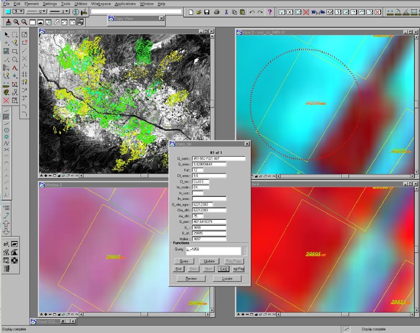
Task: Open Help via purple question mark
Action: pyautogui.click(x=270, y=12)
